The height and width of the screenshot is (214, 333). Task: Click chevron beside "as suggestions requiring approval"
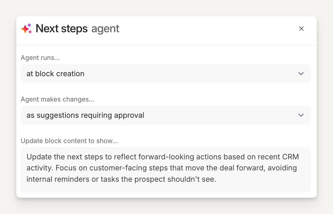(301, 115)
